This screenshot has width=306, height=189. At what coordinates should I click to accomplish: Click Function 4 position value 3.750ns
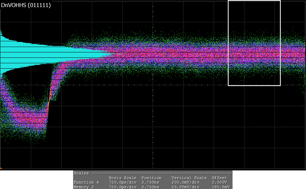(150, 183)
